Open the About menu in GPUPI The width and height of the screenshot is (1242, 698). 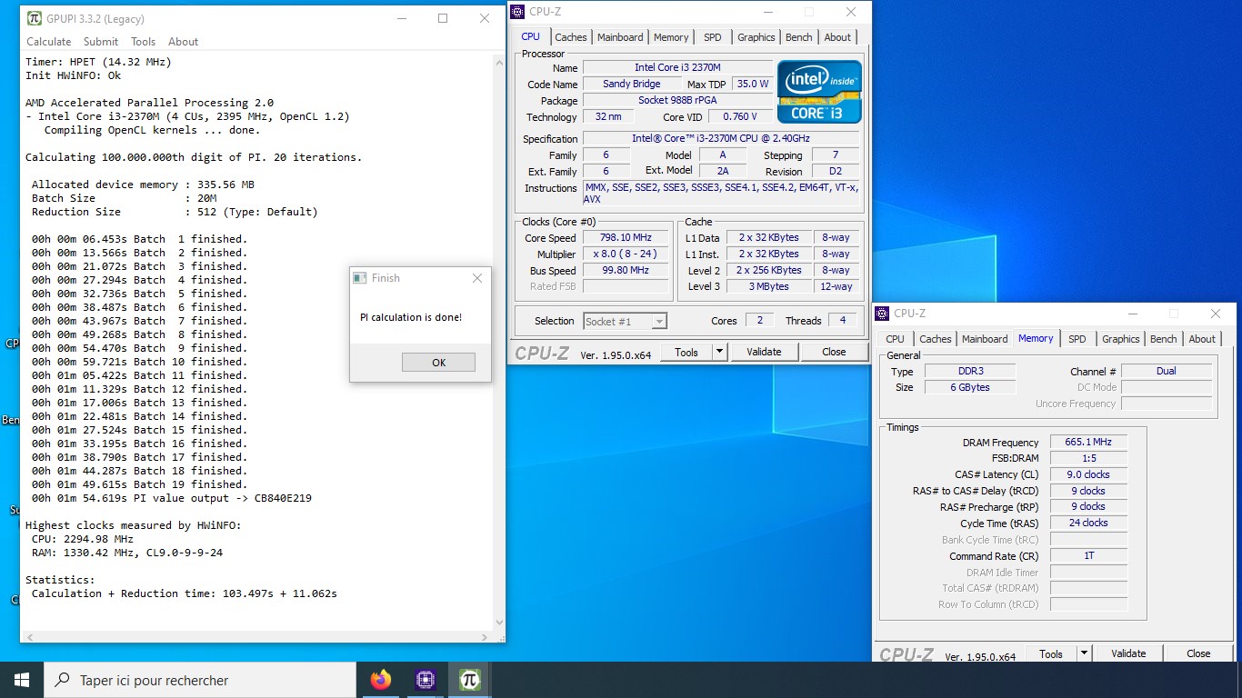click(x=183, y=42)
